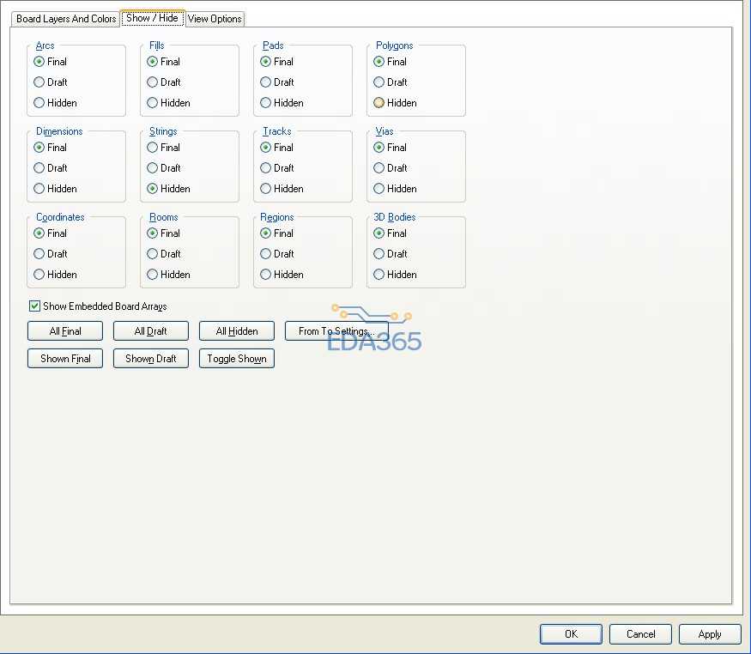Click the All Hidden button
The image size is (751, 654).
[237, 330]
